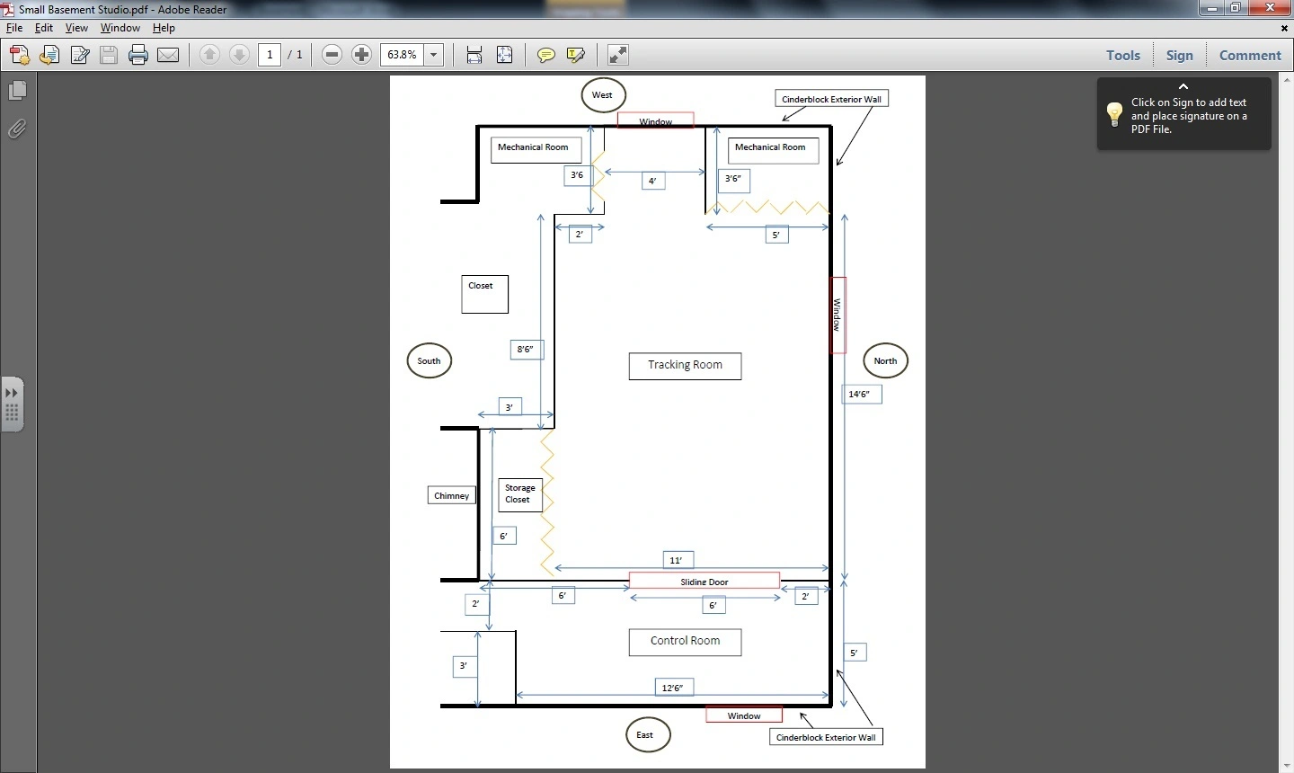The width and height of the screenshot is (1294, 773).
Task: Click the fit width scrolling icon
Action: click(474, 55)
